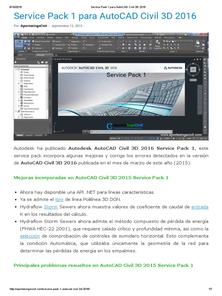Click the Sample Lines tool
Image resolution: width=222 pixels, height=296 pixels.
[106, 45]
